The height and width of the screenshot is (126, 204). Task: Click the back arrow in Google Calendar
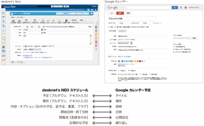pos(112,13)
